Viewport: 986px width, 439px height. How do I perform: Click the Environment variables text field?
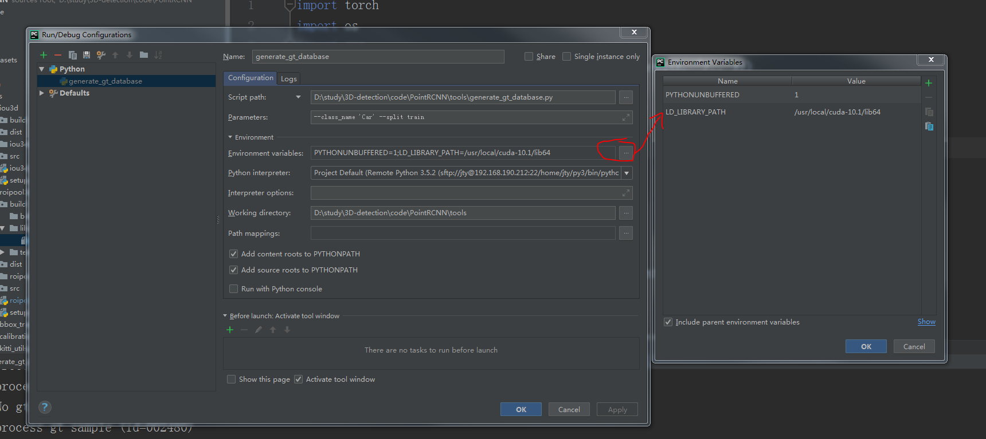tap(463, 153)
